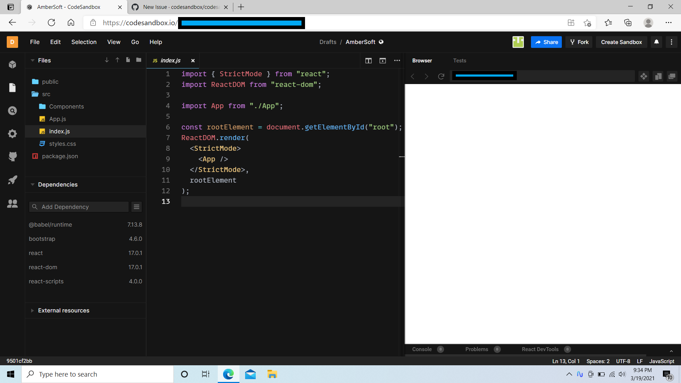Open the Edit menu

(x=55, y=42)
